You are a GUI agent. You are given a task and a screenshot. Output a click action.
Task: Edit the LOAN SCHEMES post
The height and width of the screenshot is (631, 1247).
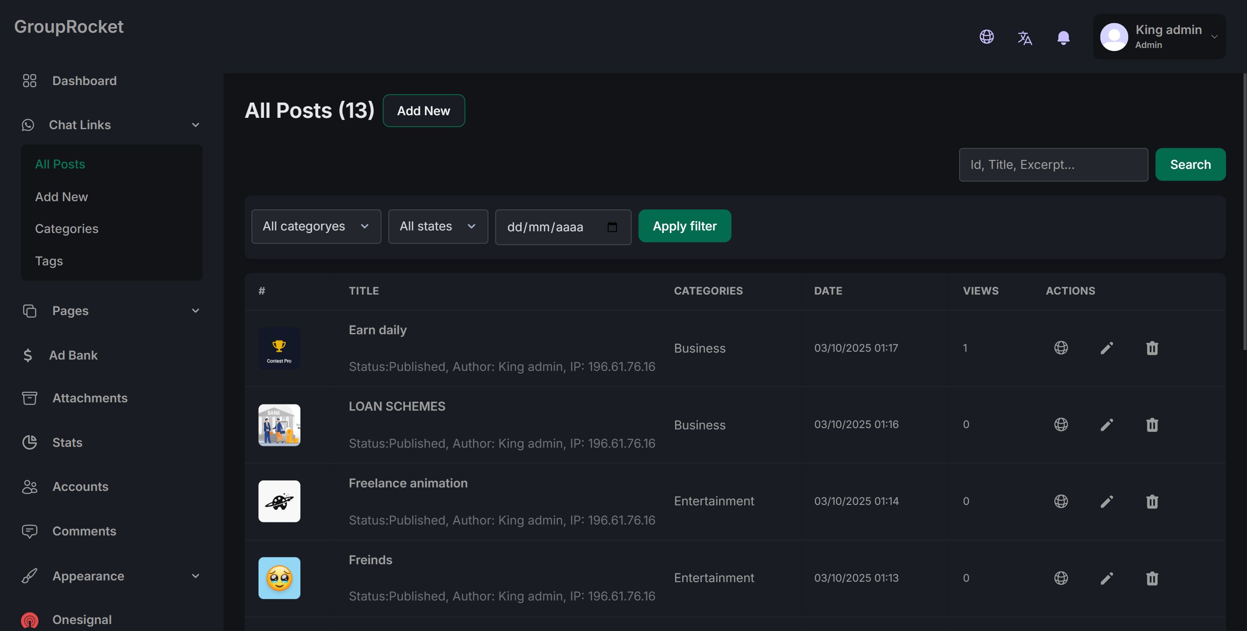pyautogui.click(x=1106, y=425)
